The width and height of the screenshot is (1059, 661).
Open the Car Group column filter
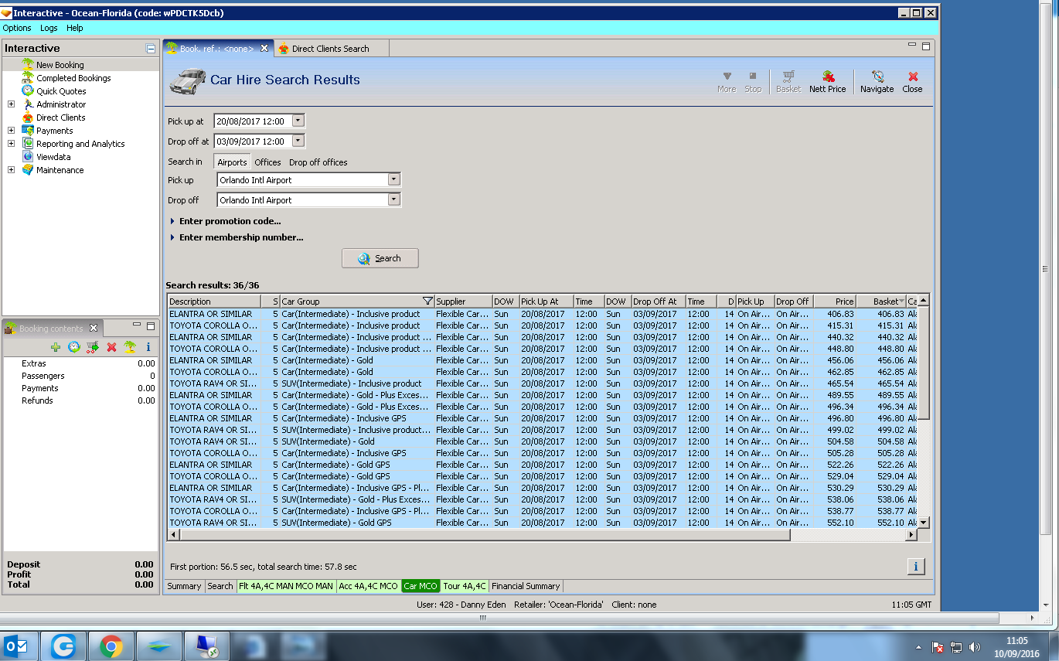pyautogui.click(x=427, y=302)
